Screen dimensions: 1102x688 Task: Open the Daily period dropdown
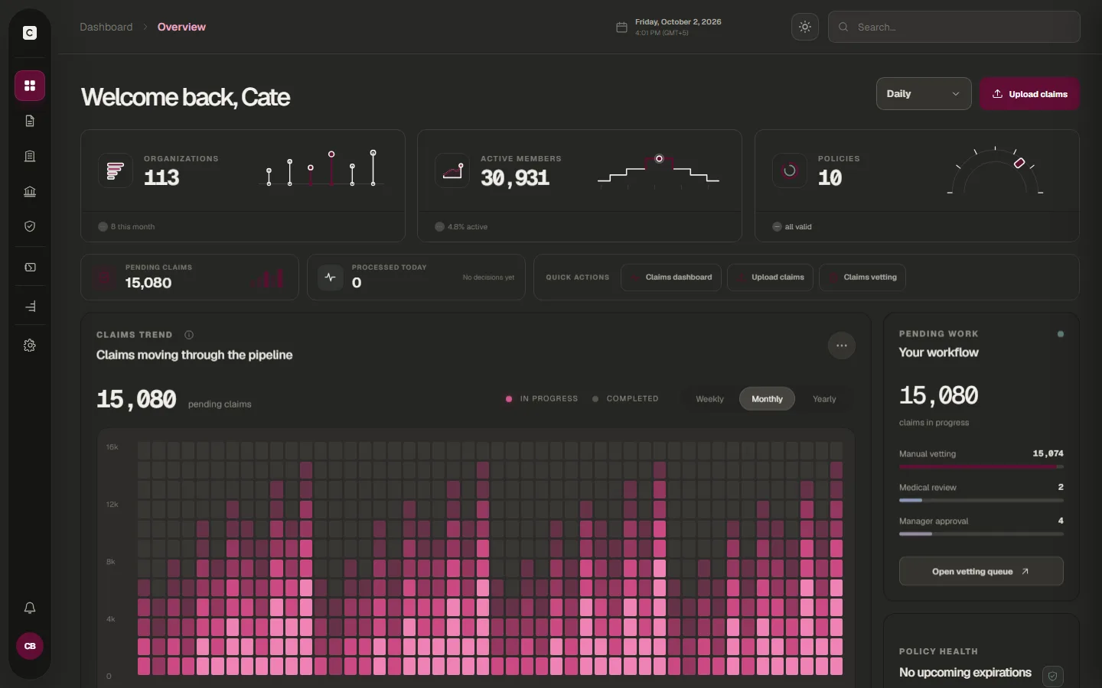(924, 94)
